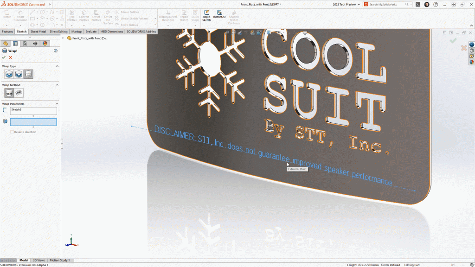475x267 pixels.
Task: Click the disclaimer sketch text on plate
Action: (x=273, y=155)
